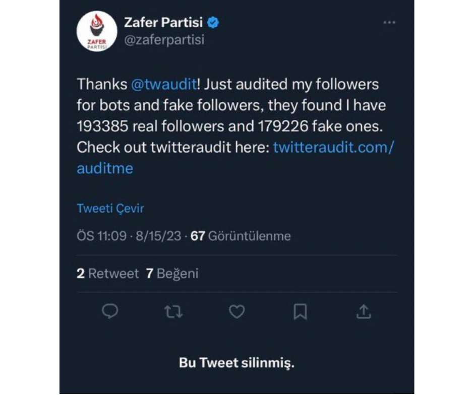Open the @zaferpartisi handle

click(x=164, y=40)
